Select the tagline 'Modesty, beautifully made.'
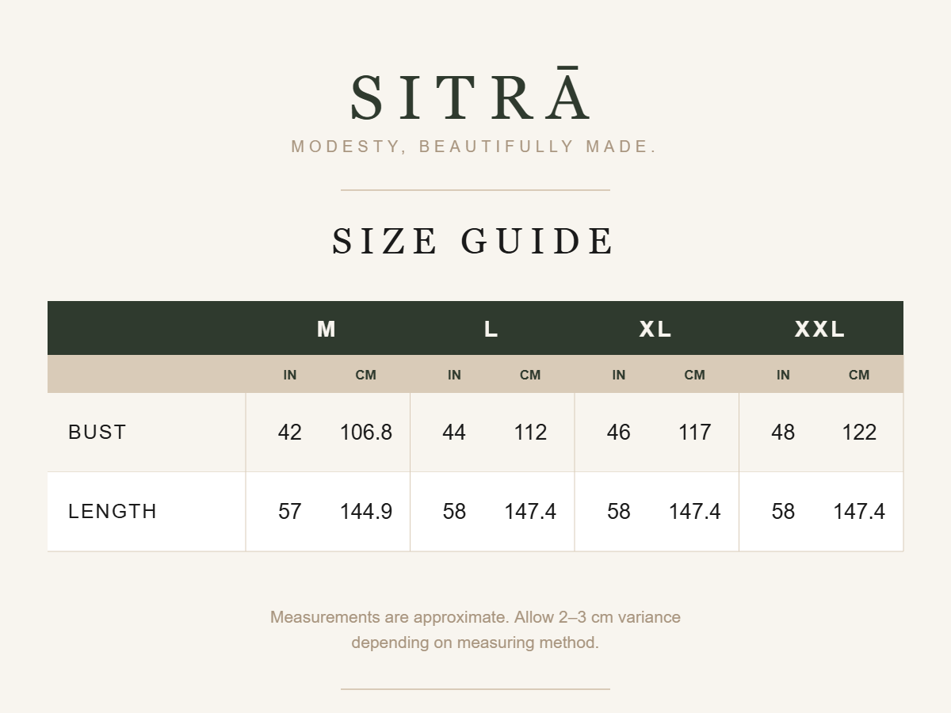This screenshot has height=713, width=951. 475,147
